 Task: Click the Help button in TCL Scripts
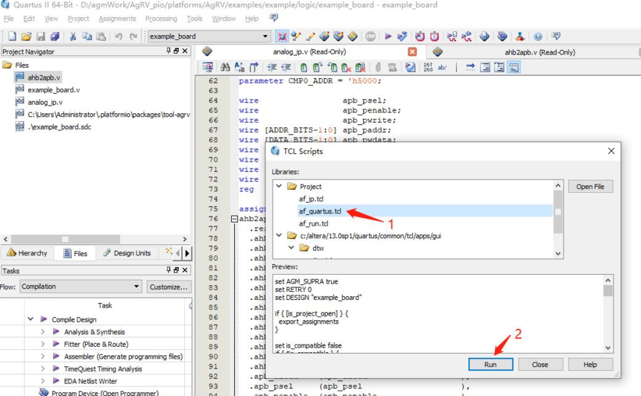pyautogui.click(x=590, y=365)
